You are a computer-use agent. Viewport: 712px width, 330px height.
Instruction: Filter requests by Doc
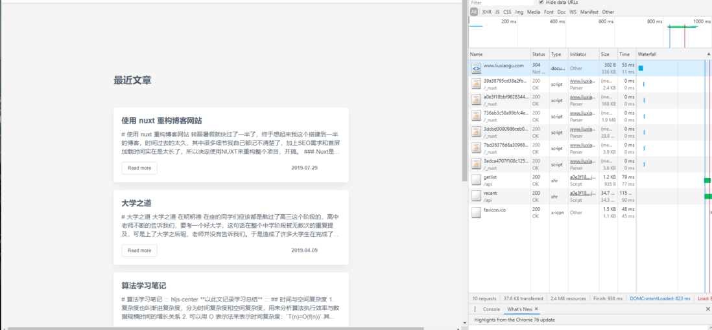(562, 12)
